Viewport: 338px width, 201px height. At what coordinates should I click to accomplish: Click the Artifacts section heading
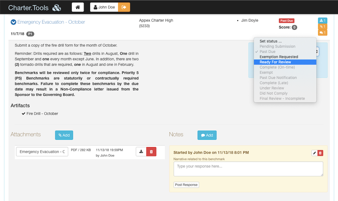pyautogui.click(x=20, y=106)
